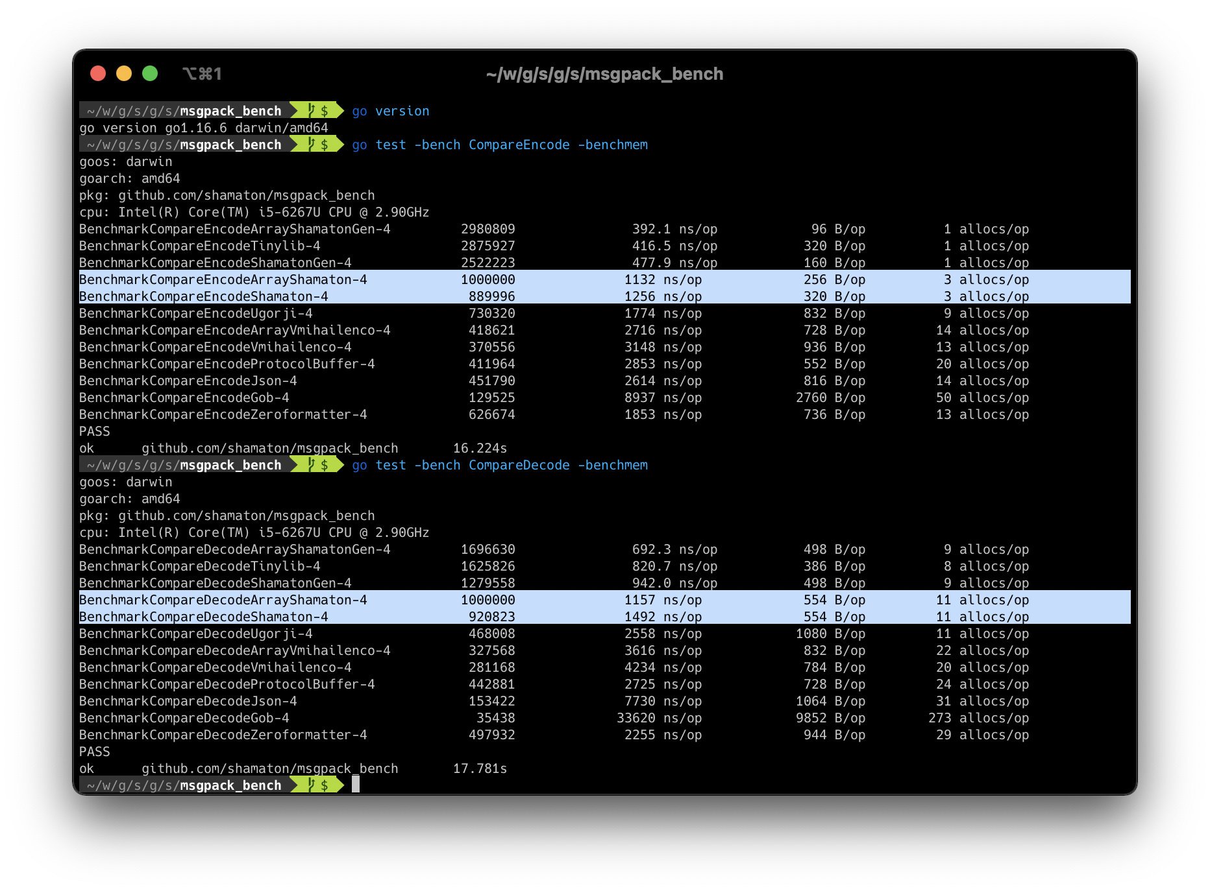Click the git branch icon on the last prompt

[x=312, y=785]
